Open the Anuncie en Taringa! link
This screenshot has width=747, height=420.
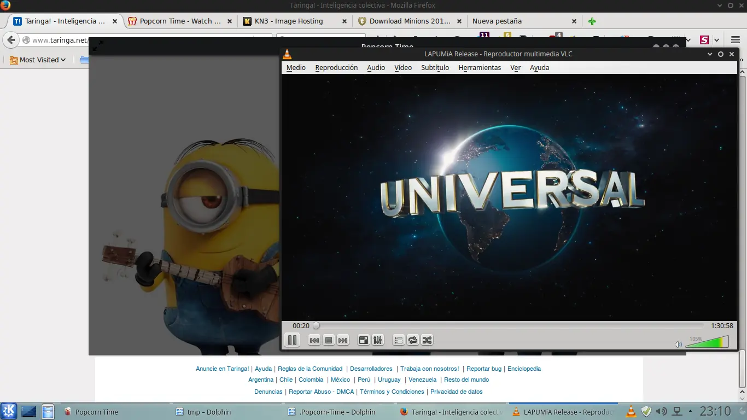[223, 369]
